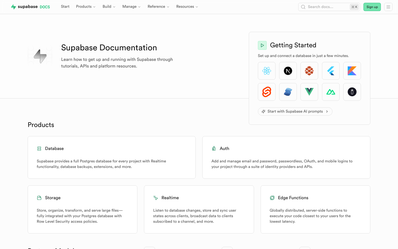Go to the Start menu item
The width and height of the screenshot is (398, 249).
point(65,7)
